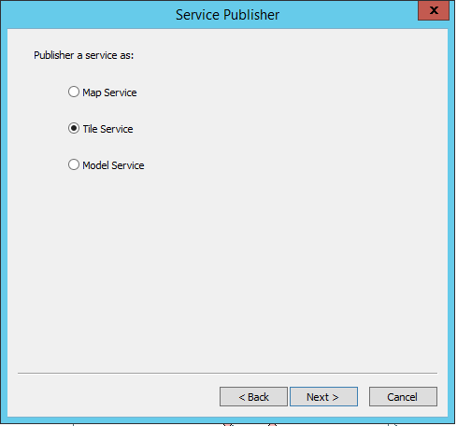Screen dimensions: 457x426
Task: Click the Map Service label text
Action: tap(109, 92)
